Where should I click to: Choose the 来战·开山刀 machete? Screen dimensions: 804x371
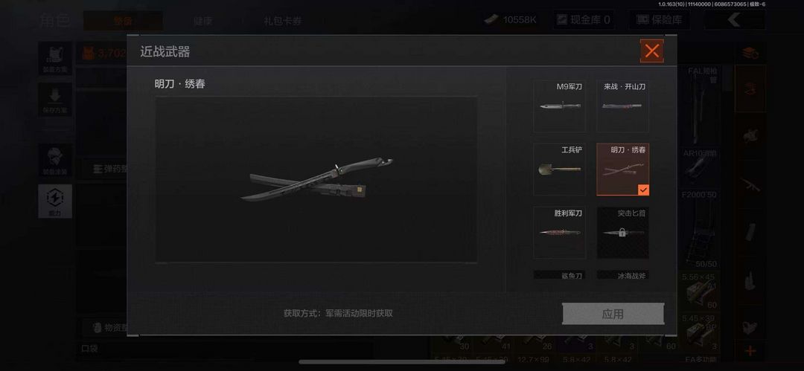pyautogui.click(x=622, y=106)
